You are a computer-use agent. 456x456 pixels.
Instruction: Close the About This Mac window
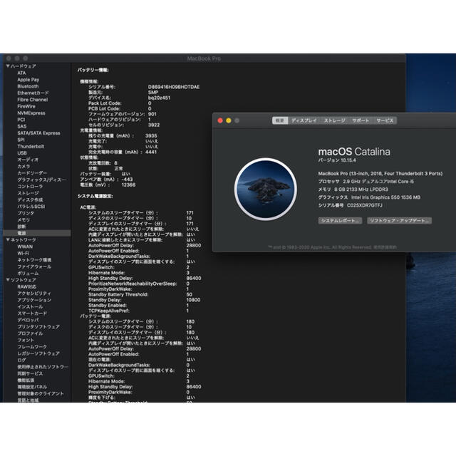click(x=220, y=120)
